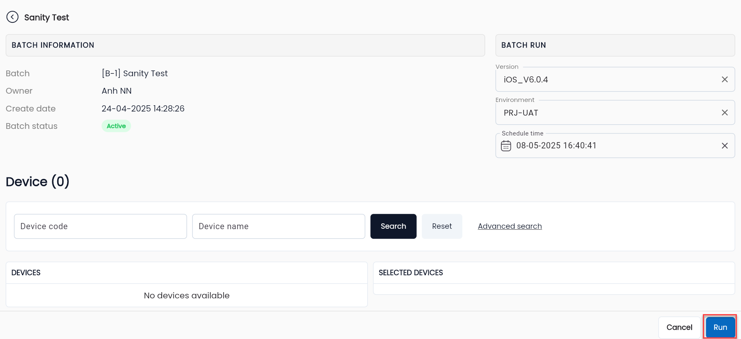Go back using the circled arrow icon

click(12, 17)
